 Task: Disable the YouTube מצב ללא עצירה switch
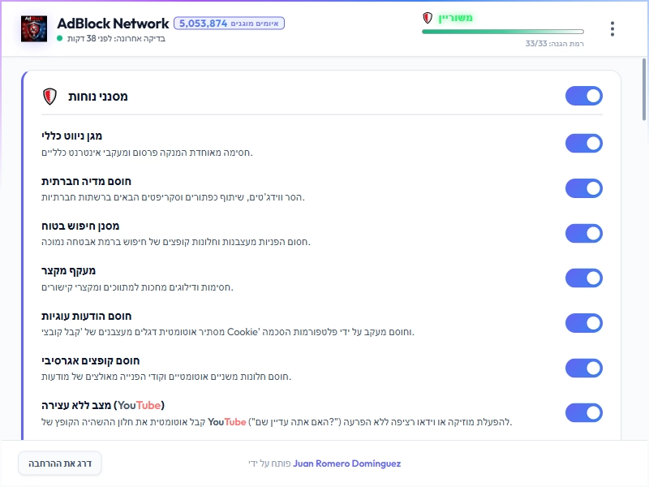tap(583, 413)
